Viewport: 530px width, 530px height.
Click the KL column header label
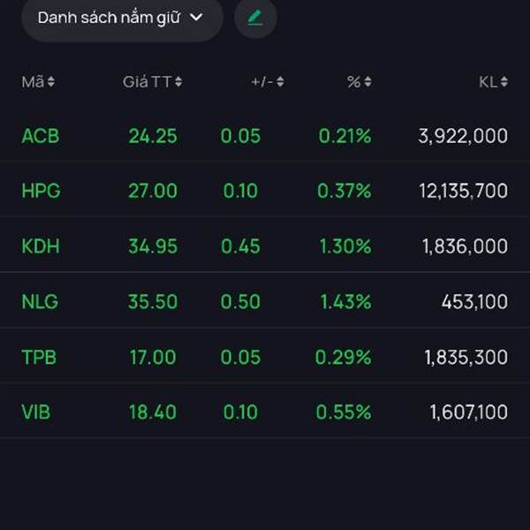click(x=488, y=82)
